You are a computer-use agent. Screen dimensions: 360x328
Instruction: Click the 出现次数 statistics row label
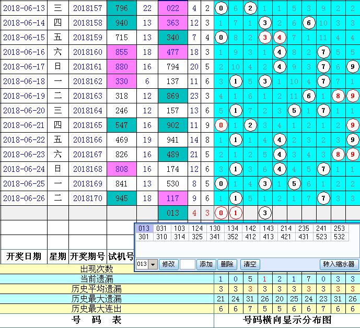click(x=97, y=269)
